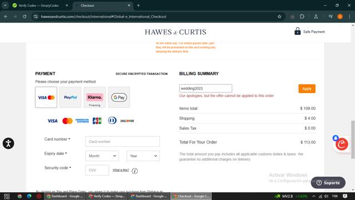Bookmark this page with star icon

[279, 17]
